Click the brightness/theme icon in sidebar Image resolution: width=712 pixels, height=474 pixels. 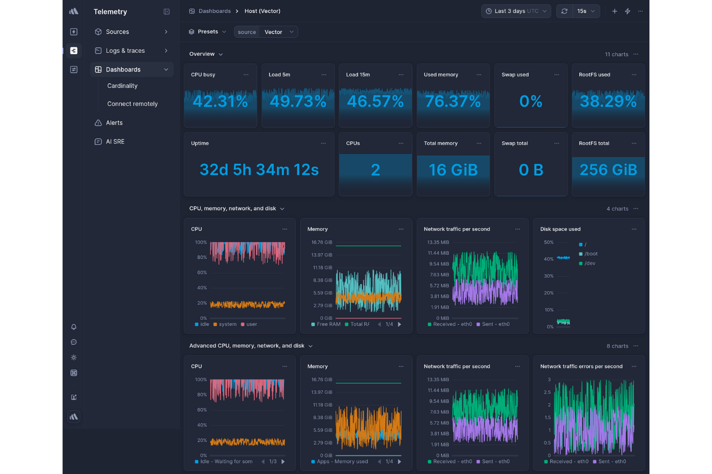point(74,357)
